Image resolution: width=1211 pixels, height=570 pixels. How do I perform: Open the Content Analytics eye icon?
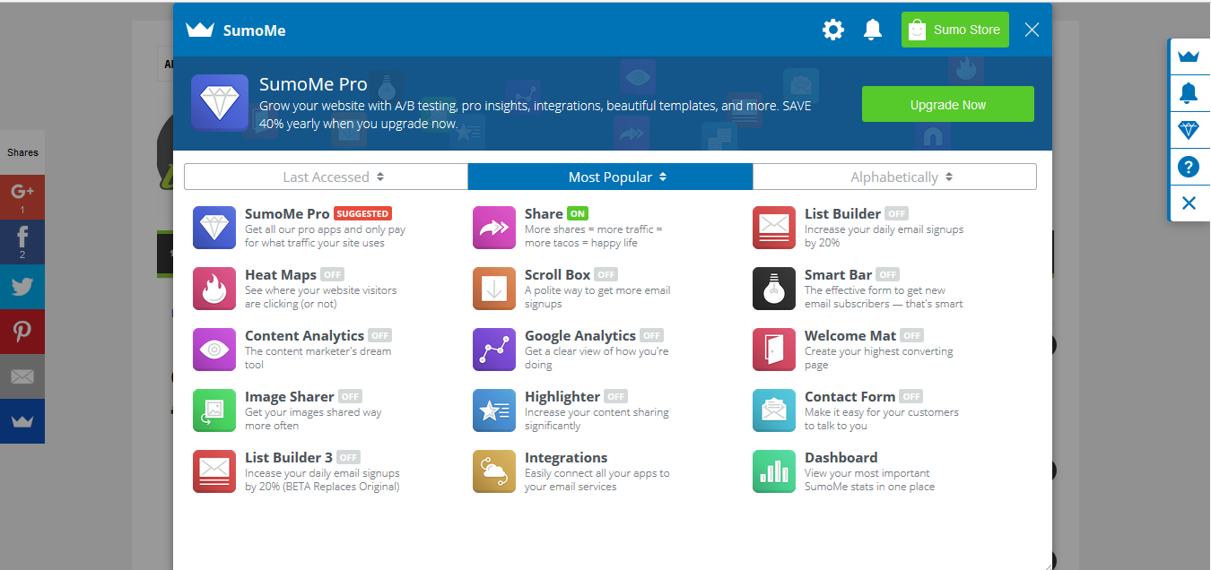(x=214, y=350)
